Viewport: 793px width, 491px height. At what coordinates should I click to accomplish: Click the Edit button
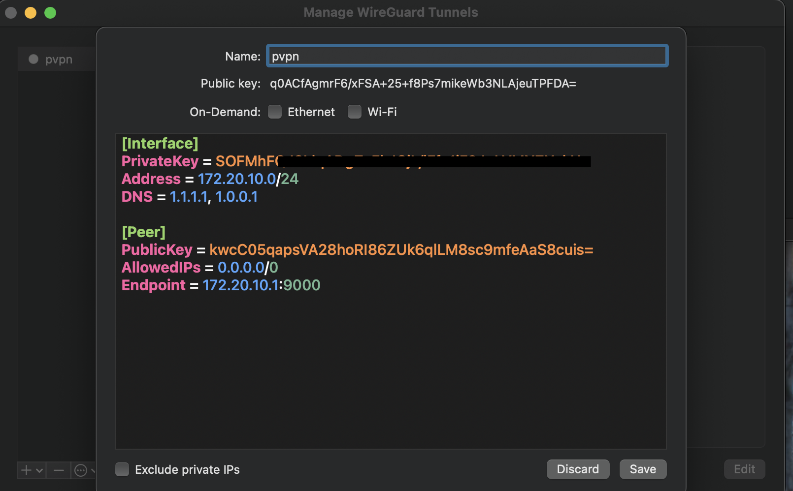click(x=744, y=469)
